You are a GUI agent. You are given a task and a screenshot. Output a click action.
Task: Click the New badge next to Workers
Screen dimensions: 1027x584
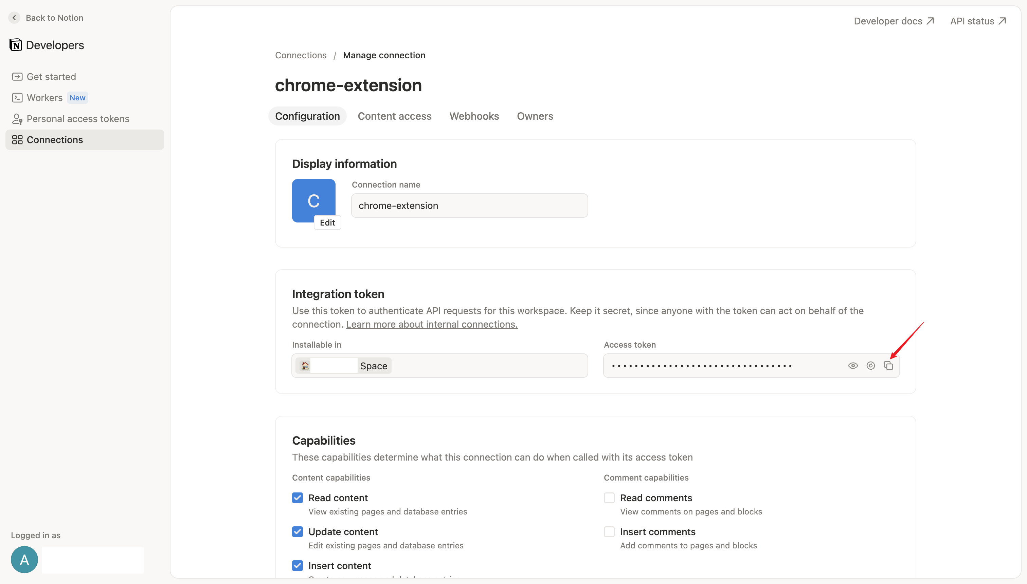[77, 97]
